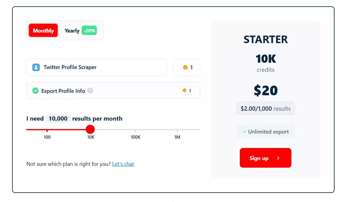Image resolution: width=346 pixels, height=202 pixels.
Task: Open the Twitter Profile Scraper selection dropdown
Action: tap(97, 67)
